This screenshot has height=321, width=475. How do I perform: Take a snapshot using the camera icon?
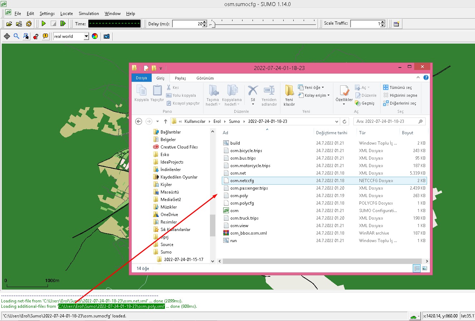coord(106,36)
